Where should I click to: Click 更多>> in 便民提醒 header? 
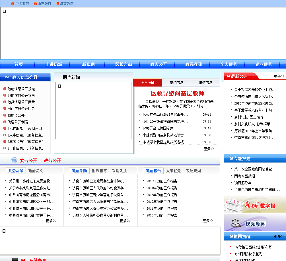279,236
